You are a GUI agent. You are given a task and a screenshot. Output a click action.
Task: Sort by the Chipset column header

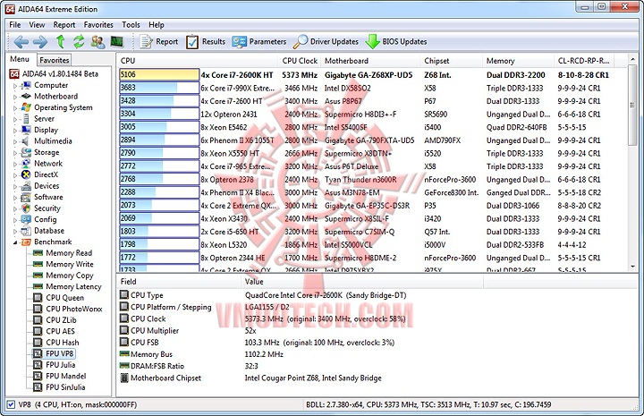point(452,60)
